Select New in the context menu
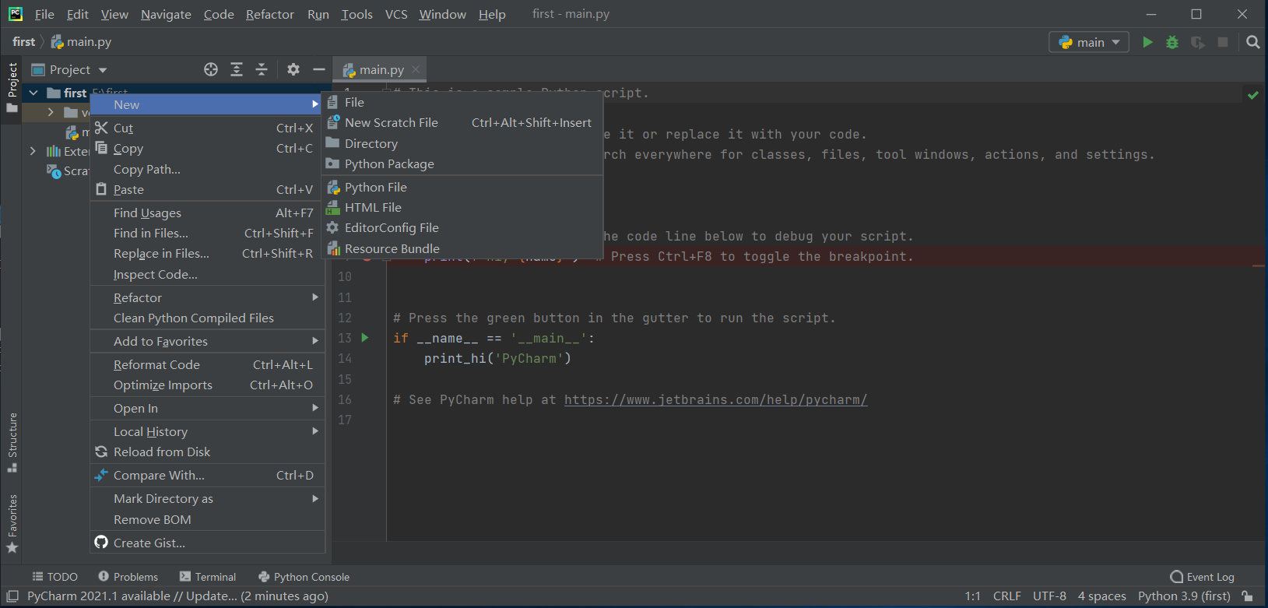The image size is (1268, 608). point(207,104)
